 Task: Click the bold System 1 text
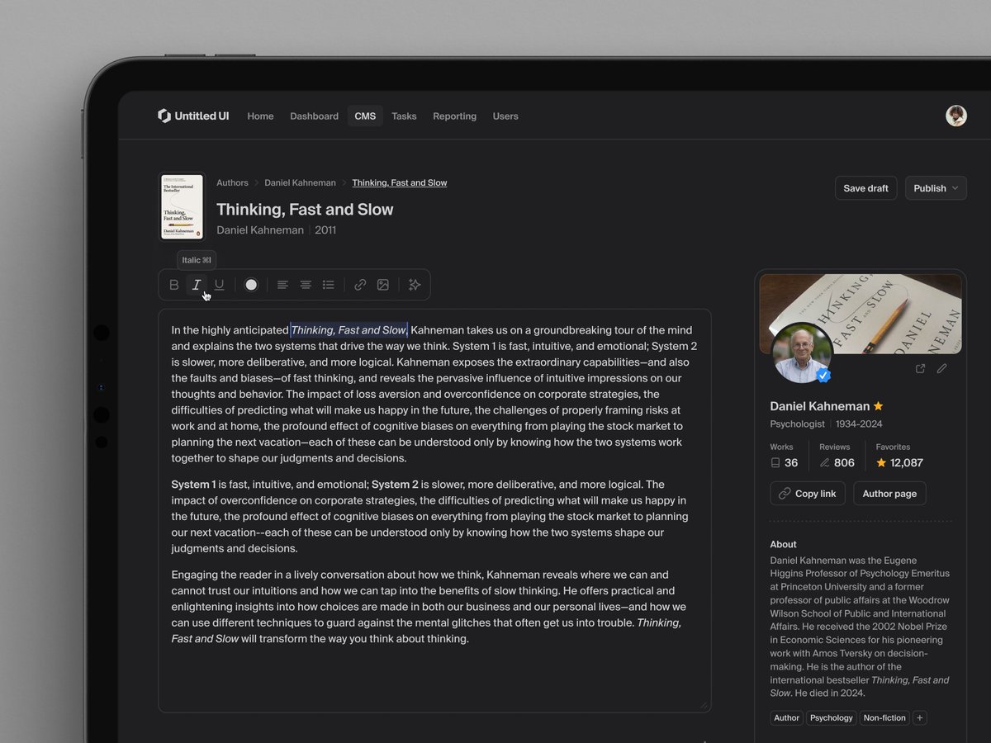(x=193, y=485)
